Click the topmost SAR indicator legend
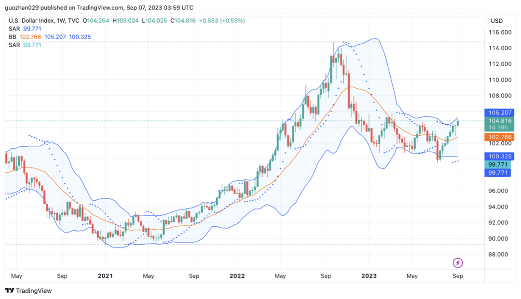Screen dimensions: 521x299 [14, 29]
